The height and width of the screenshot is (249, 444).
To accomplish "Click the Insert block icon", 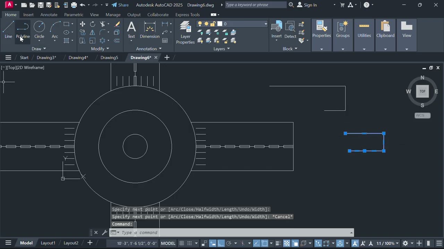I will (x=276, y=30).
